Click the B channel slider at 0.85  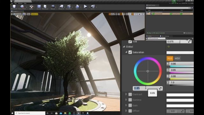click(182, 76)
